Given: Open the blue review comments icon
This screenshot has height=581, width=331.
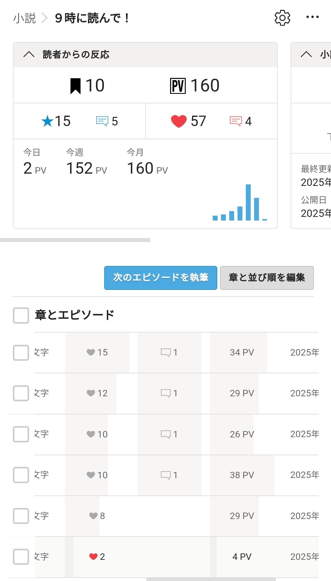Looking at the screenshot, I should pyautogui.click(x=102, y=121).
